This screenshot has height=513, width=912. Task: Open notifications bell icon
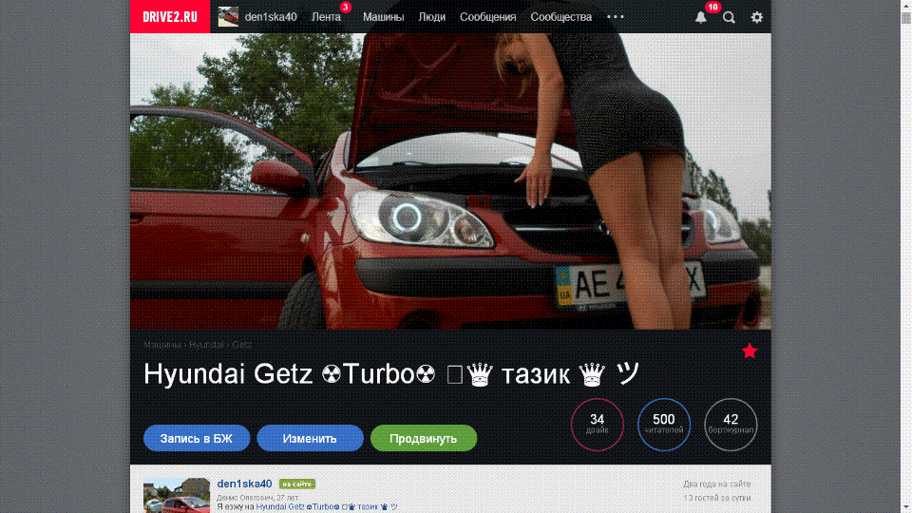pos(701,17)
